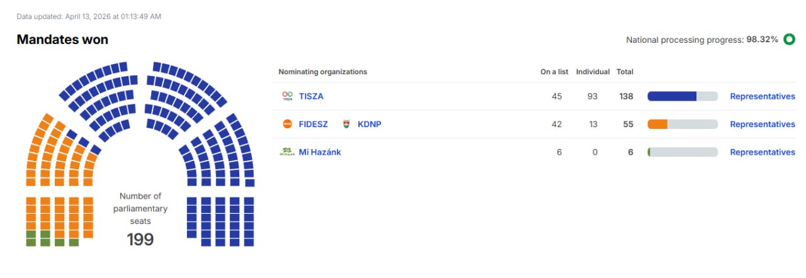Viewport: 806px width, 278px height.
Task: Click the green processing progress ring icon
Action: 789,40
